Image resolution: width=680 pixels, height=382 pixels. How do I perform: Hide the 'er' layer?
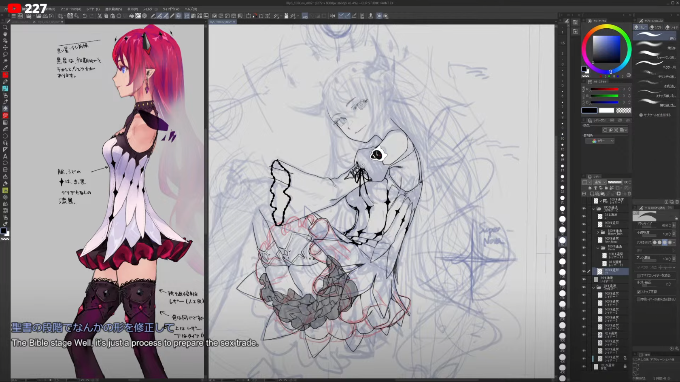(x=584, y=216)
